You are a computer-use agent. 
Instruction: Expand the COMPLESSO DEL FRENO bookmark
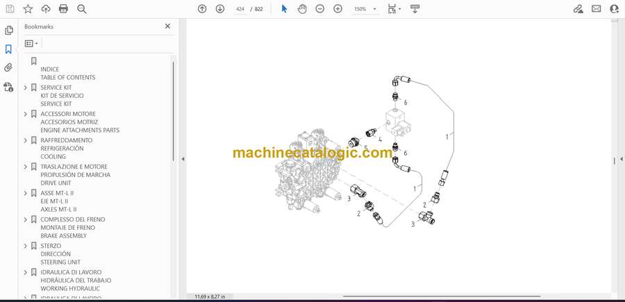[x=26, y=219]
